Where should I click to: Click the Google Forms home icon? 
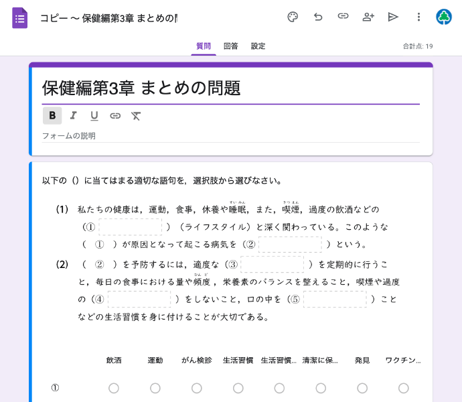click(x=19, y=18)
